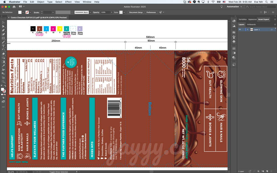
Task: Activate the Paintbrush tool
Action: pos(3,42)
